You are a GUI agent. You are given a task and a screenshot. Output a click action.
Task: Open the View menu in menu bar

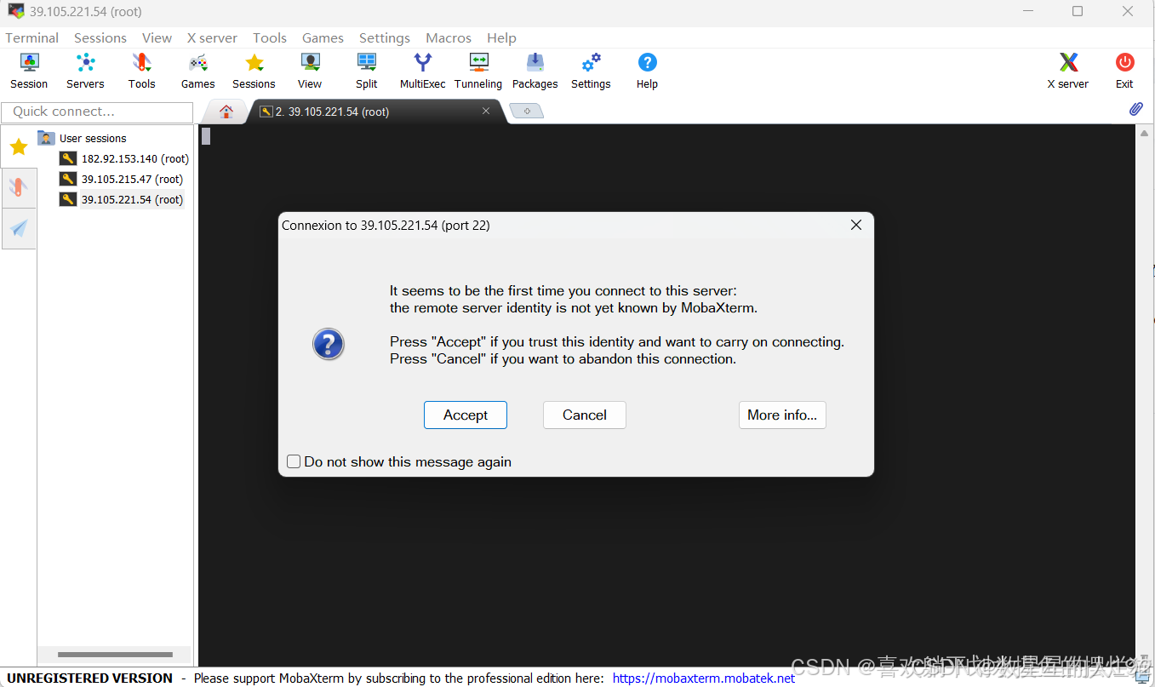157,37
